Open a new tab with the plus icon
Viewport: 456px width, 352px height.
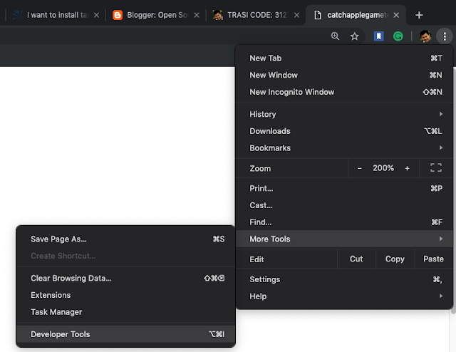[x=419, y=15]
